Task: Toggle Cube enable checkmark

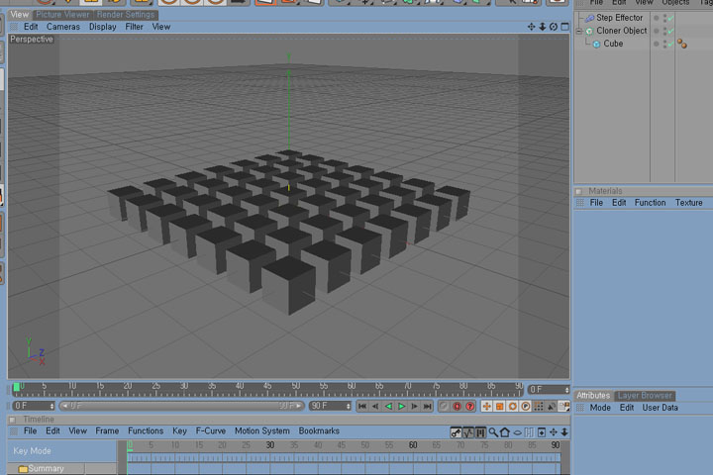Action: 671,45
